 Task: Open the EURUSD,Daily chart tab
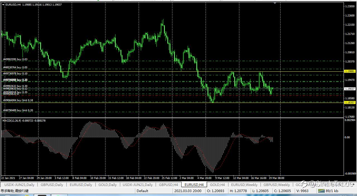(81, 185)
